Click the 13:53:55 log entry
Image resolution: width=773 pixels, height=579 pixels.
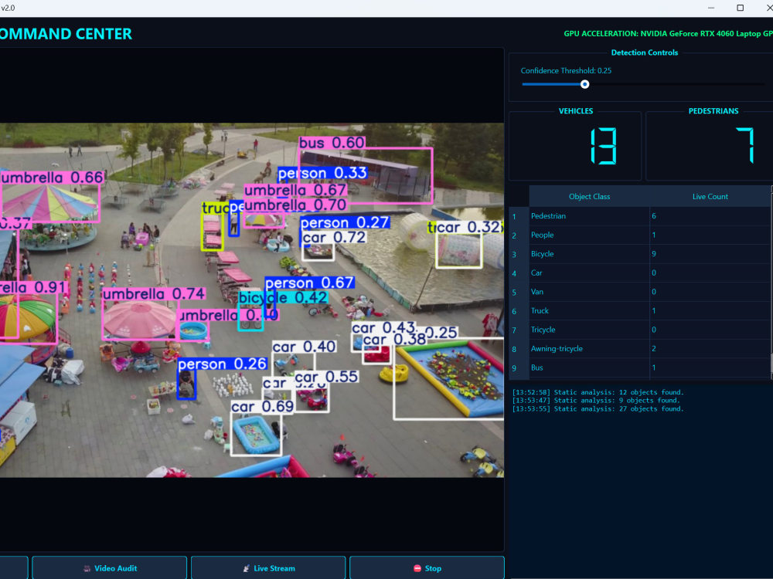(598, 408)
